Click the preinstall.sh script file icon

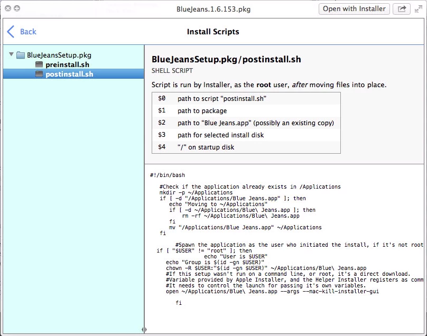point(39,64)
